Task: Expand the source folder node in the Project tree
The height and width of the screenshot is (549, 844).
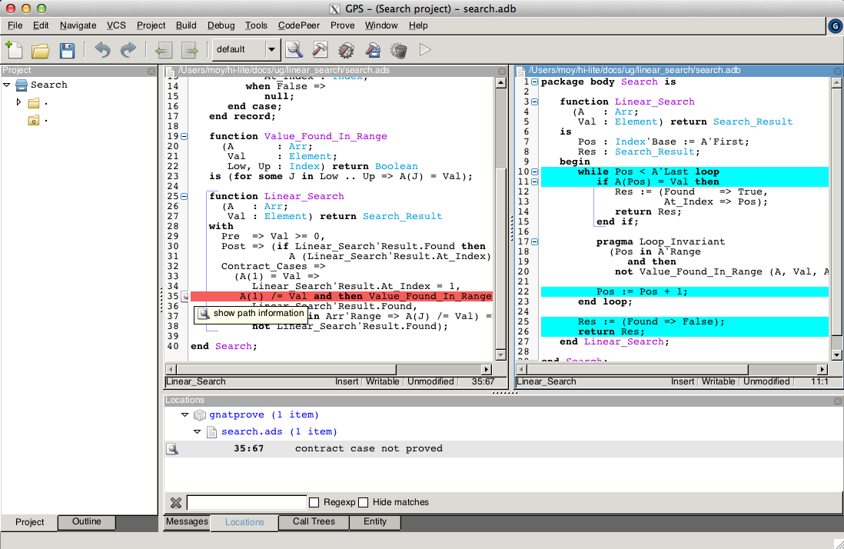Action: click(19, 102)
